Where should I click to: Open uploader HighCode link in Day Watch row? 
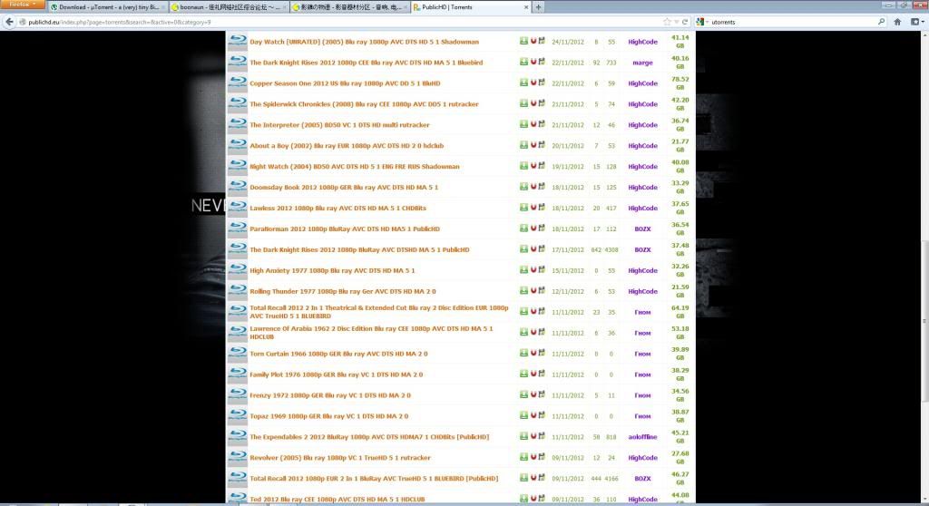[642, 42]
